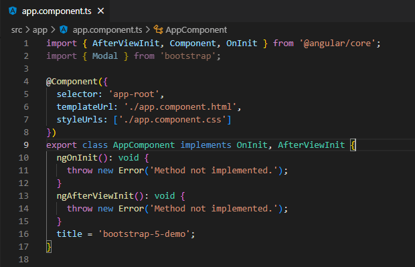Click line number 9 in the gutter
This screenshot has height=267, width=415.
tap(26, 145)
